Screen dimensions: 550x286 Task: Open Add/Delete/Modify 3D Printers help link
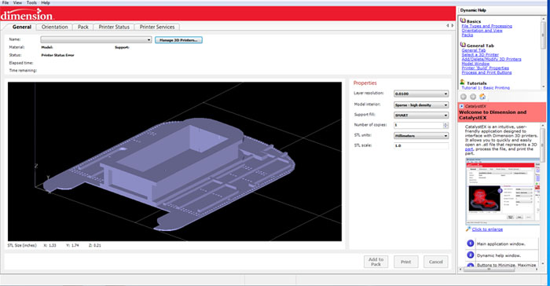(x=491, y=59)
